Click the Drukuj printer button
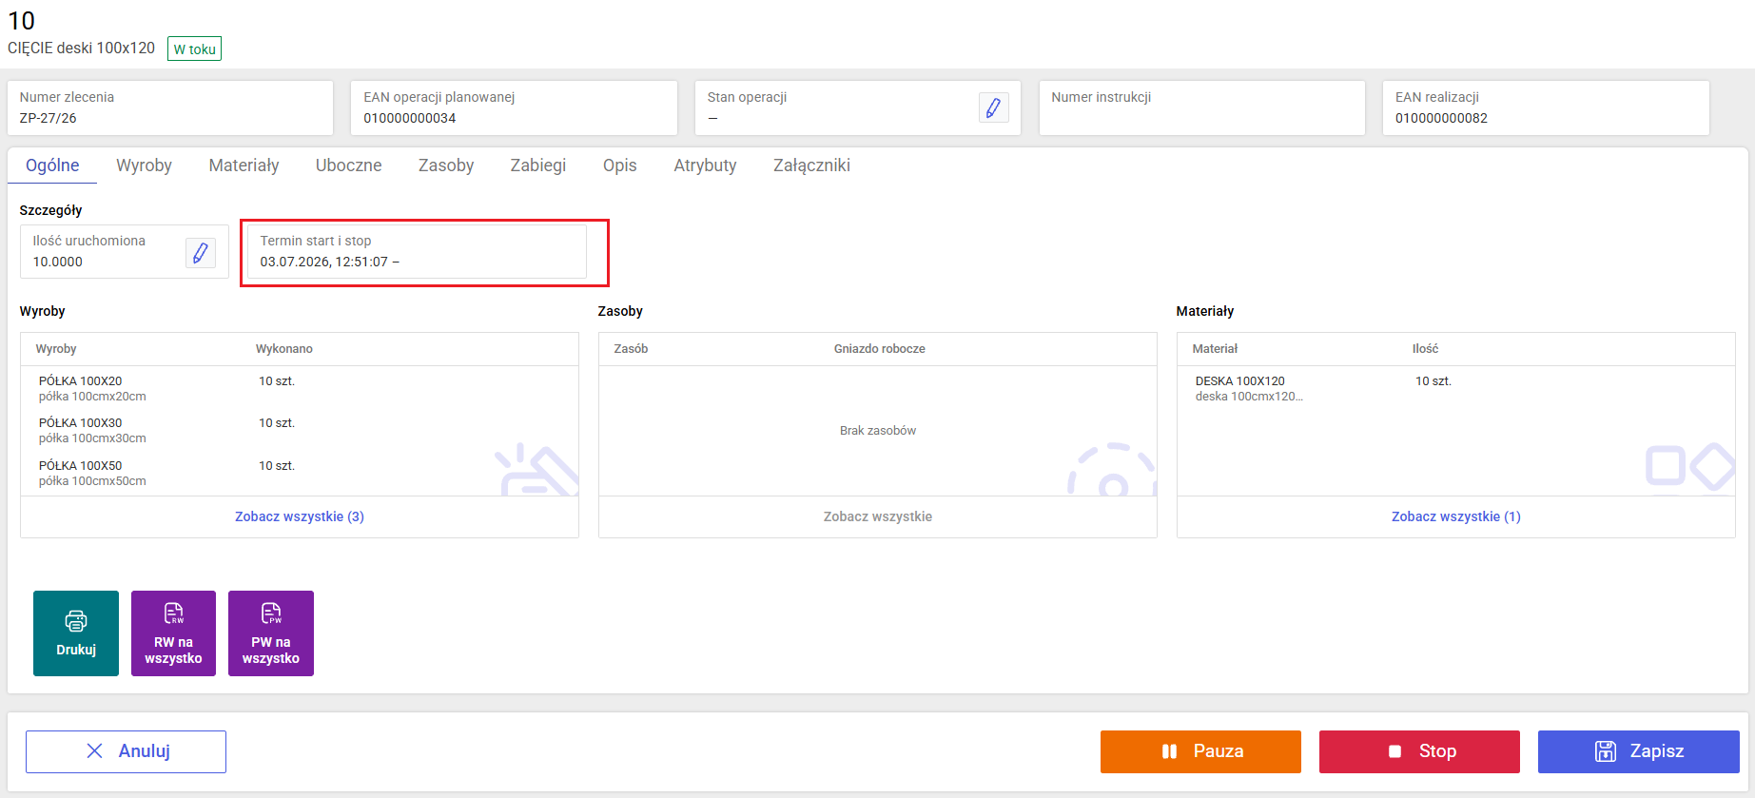 pyautogui.click(x=76, y=633)
